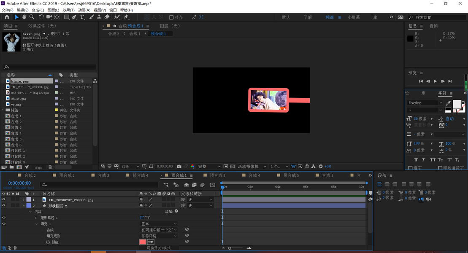Image resolution: width=468 pixels, height=253 pixels.
Task: Select the Hand tool
Action: [24, 17]
